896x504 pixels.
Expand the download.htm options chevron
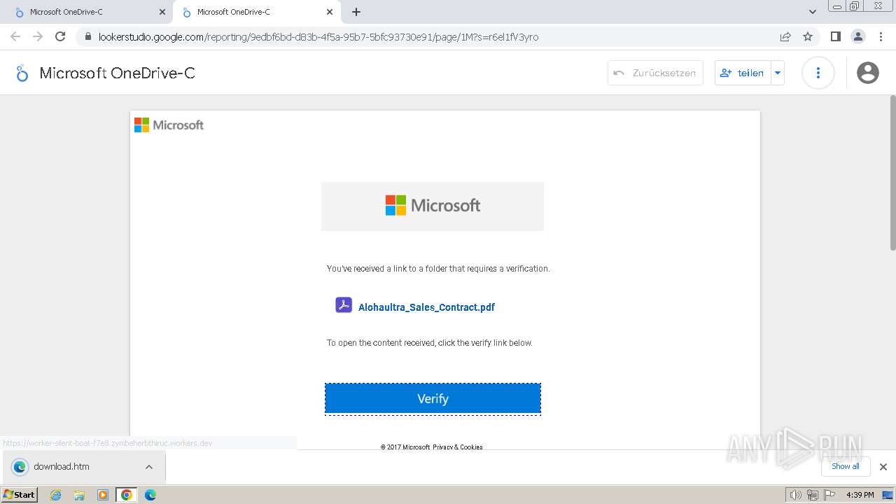[149, 467]
